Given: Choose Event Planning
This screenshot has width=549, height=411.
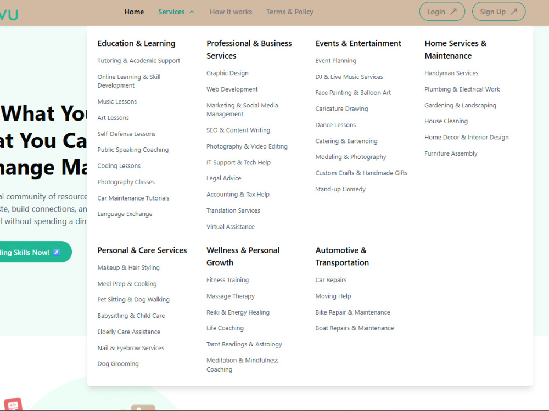Looking at the screenshot, I should 336,61.
